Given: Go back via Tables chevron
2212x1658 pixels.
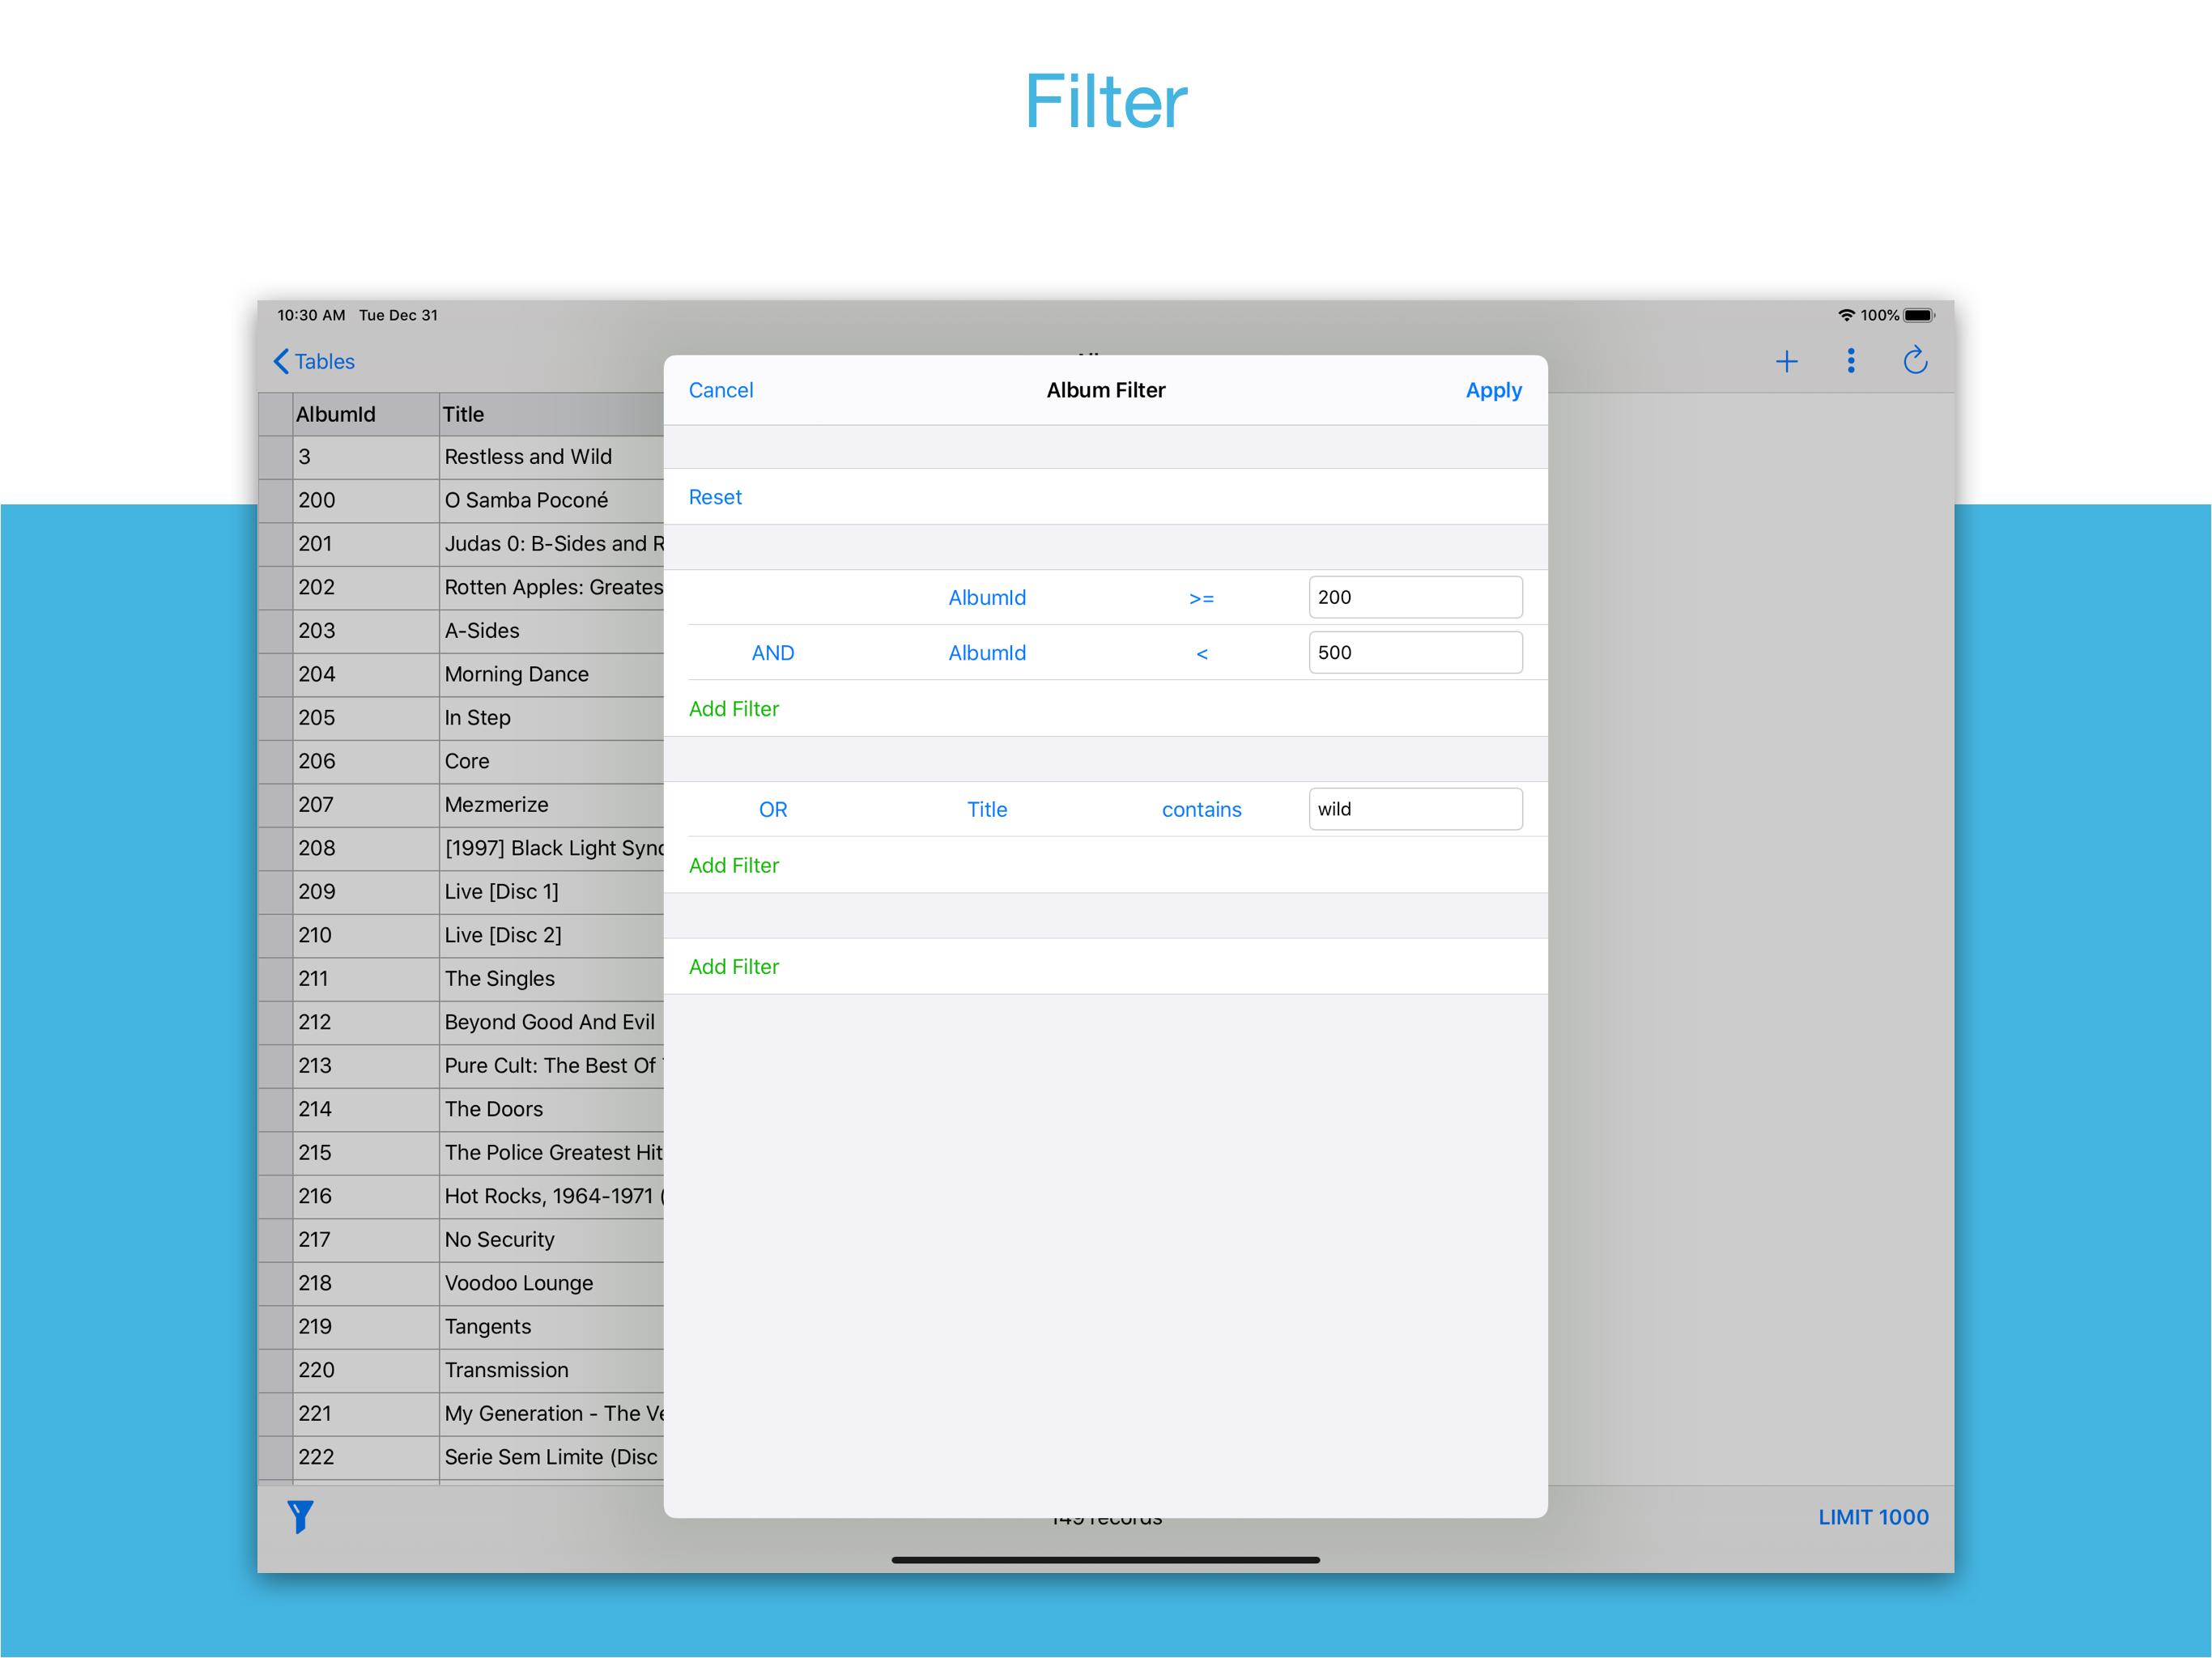Looking at the screenshot, I should (314, 361).
